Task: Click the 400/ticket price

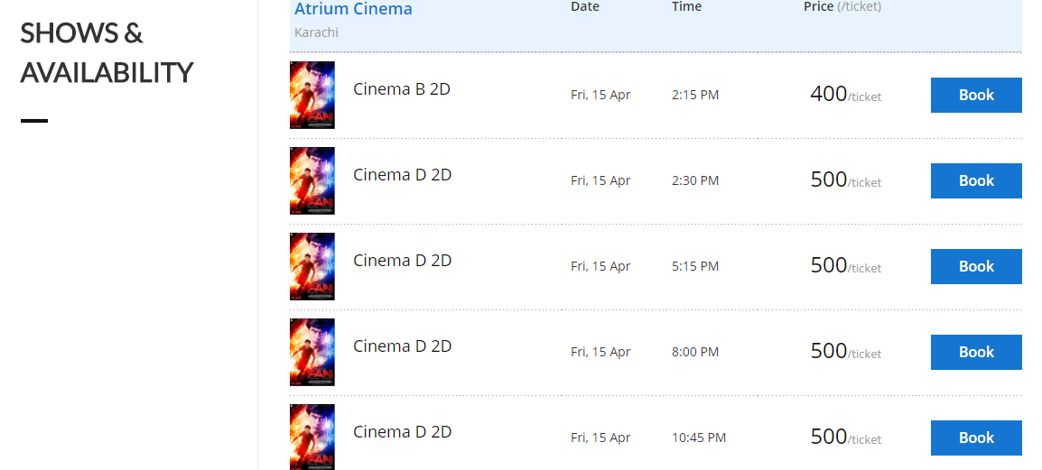Action: tap(845, 94)
